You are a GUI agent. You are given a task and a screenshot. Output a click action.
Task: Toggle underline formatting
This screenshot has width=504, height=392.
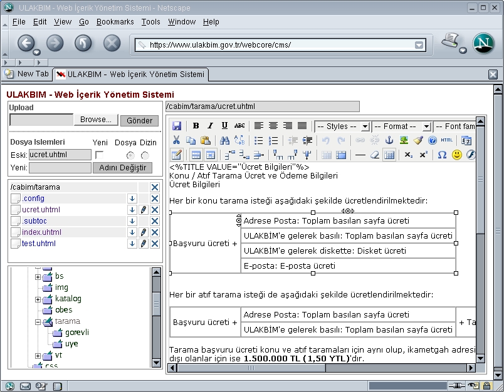point(224,126)
